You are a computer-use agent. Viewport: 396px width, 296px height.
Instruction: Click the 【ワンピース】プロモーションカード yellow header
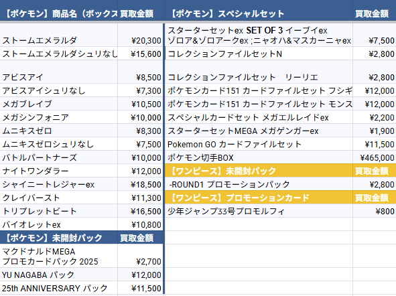[x=259, y=198]
